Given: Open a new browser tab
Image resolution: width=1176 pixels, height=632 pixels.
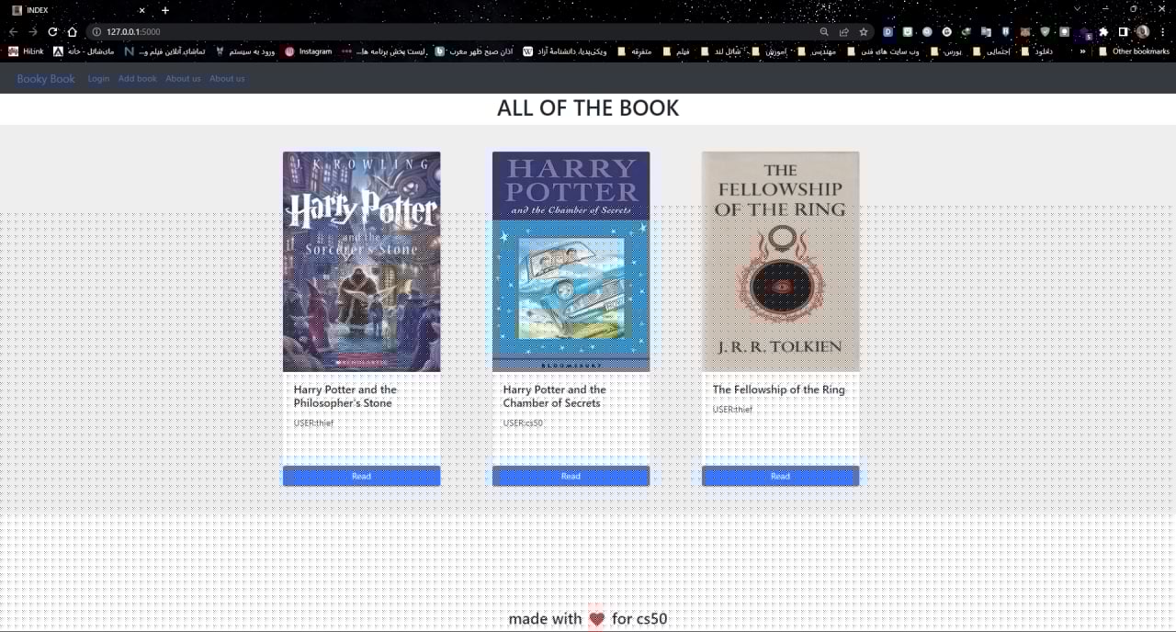Looking at the screenshot, I should coord(165,10).
